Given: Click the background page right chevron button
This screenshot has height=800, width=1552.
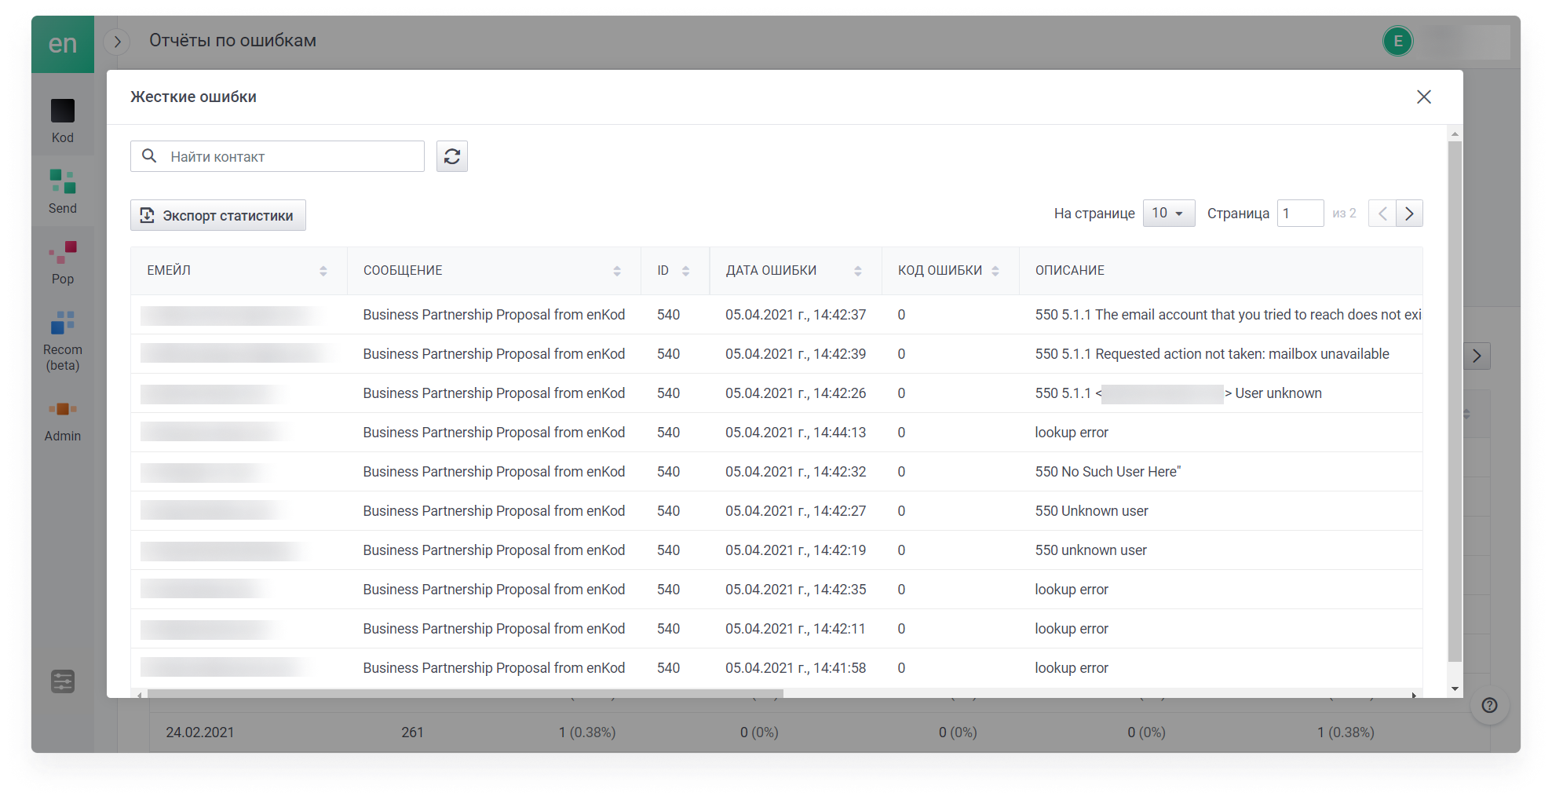Looking at the screenshot, I should [1477, 356].
